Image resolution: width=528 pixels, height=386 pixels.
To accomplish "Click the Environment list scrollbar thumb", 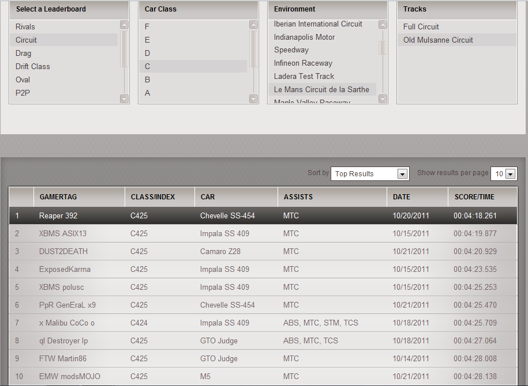I will (383, 48).
